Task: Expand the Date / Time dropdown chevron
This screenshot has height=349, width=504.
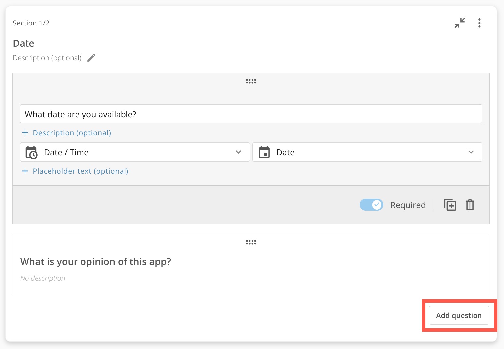Action: tap(238, 152)
